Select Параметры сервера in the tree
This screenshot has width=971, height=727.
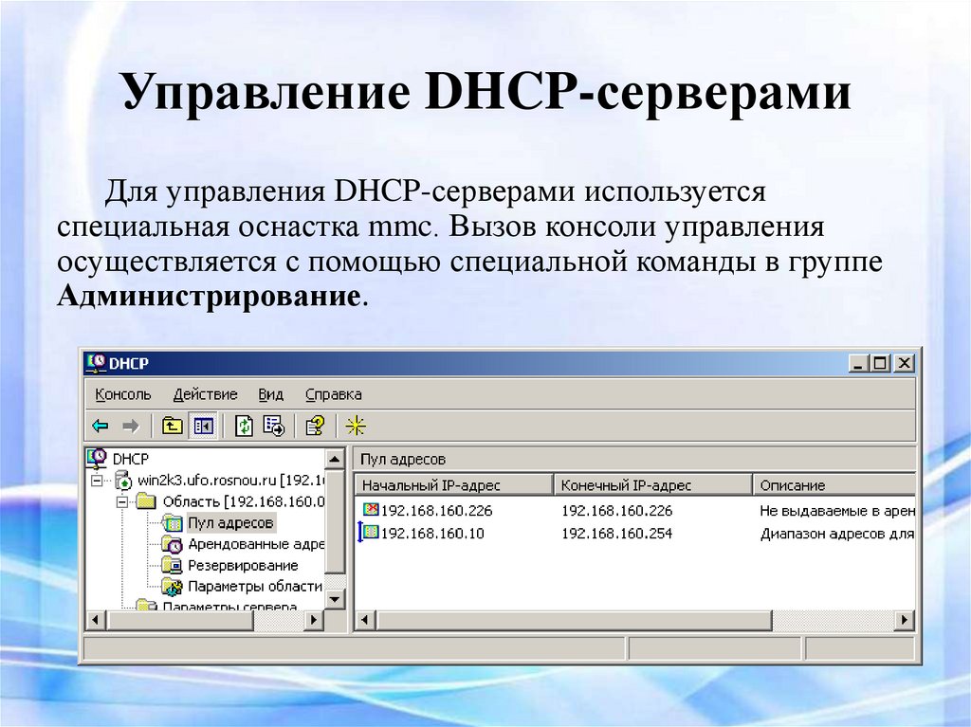point(229,607)
